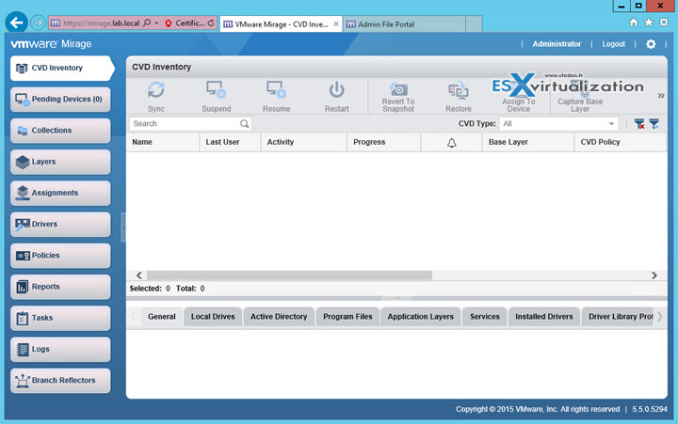Viewport: 678px width, 424px height.
Task: Switch to Program Files tab
Action: tap(347, 317)
